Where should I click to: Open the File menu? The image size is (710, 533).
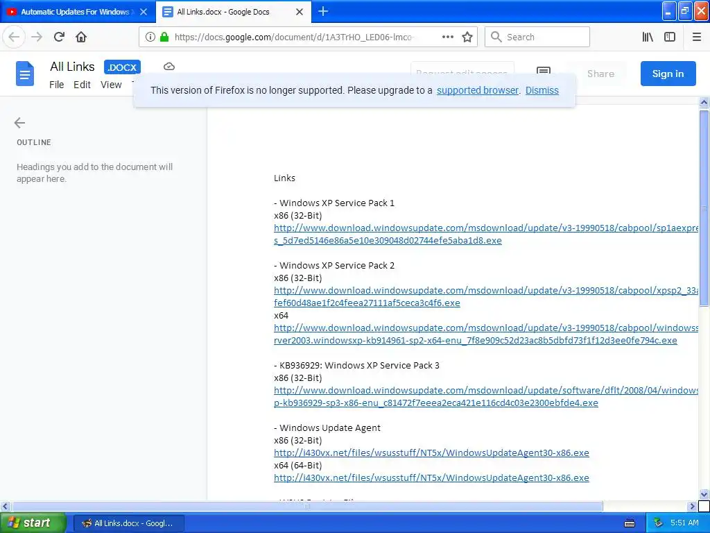pyautogui.click(x=57, y=85)
